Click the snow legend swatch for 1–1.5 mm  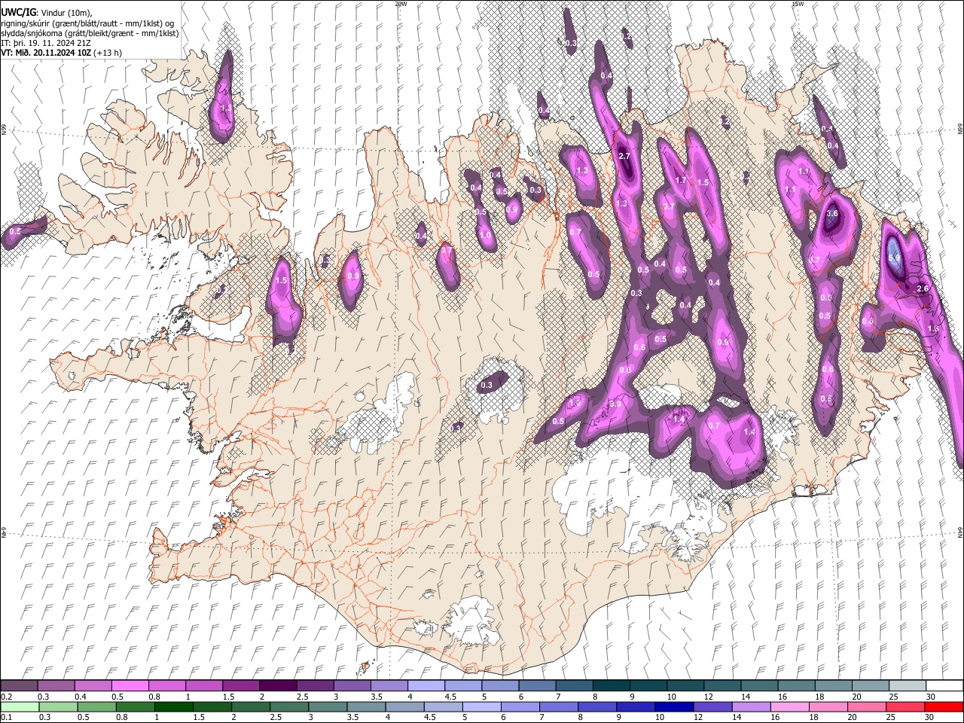203,685
